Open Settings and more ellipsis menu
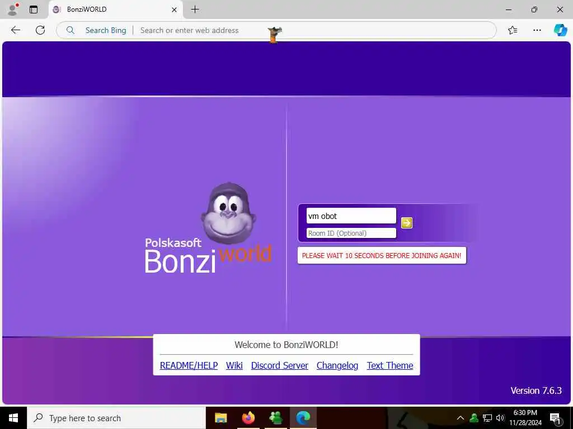 [x=537, y=30]
